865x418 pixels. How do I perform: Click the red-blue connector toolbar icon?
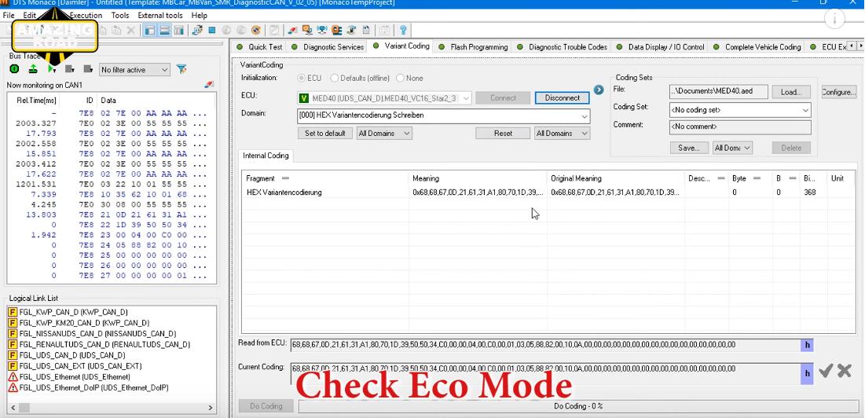click(x=293, y=31)
